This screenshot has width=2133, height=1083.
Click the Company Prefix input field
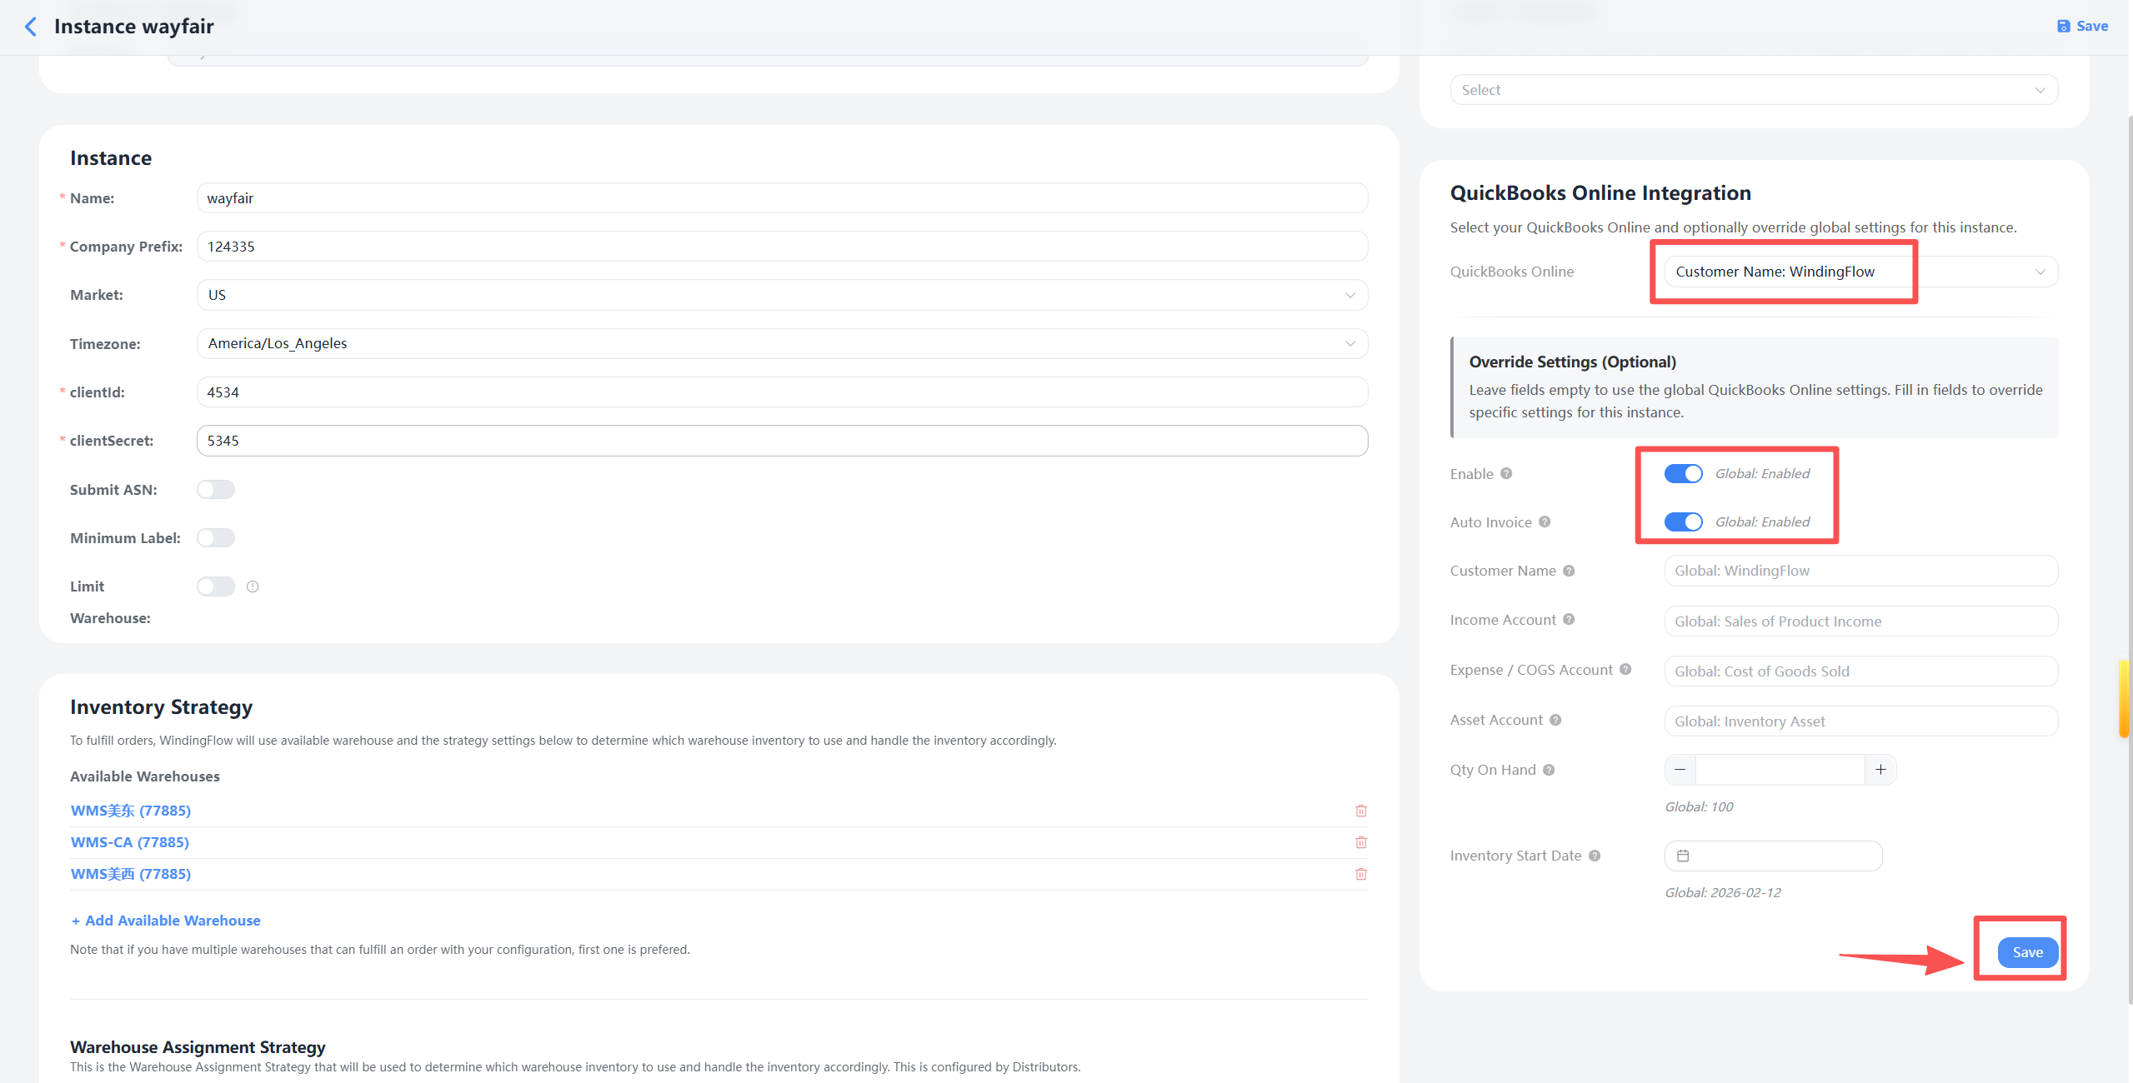pyautogui.click(x=781, y=247)
